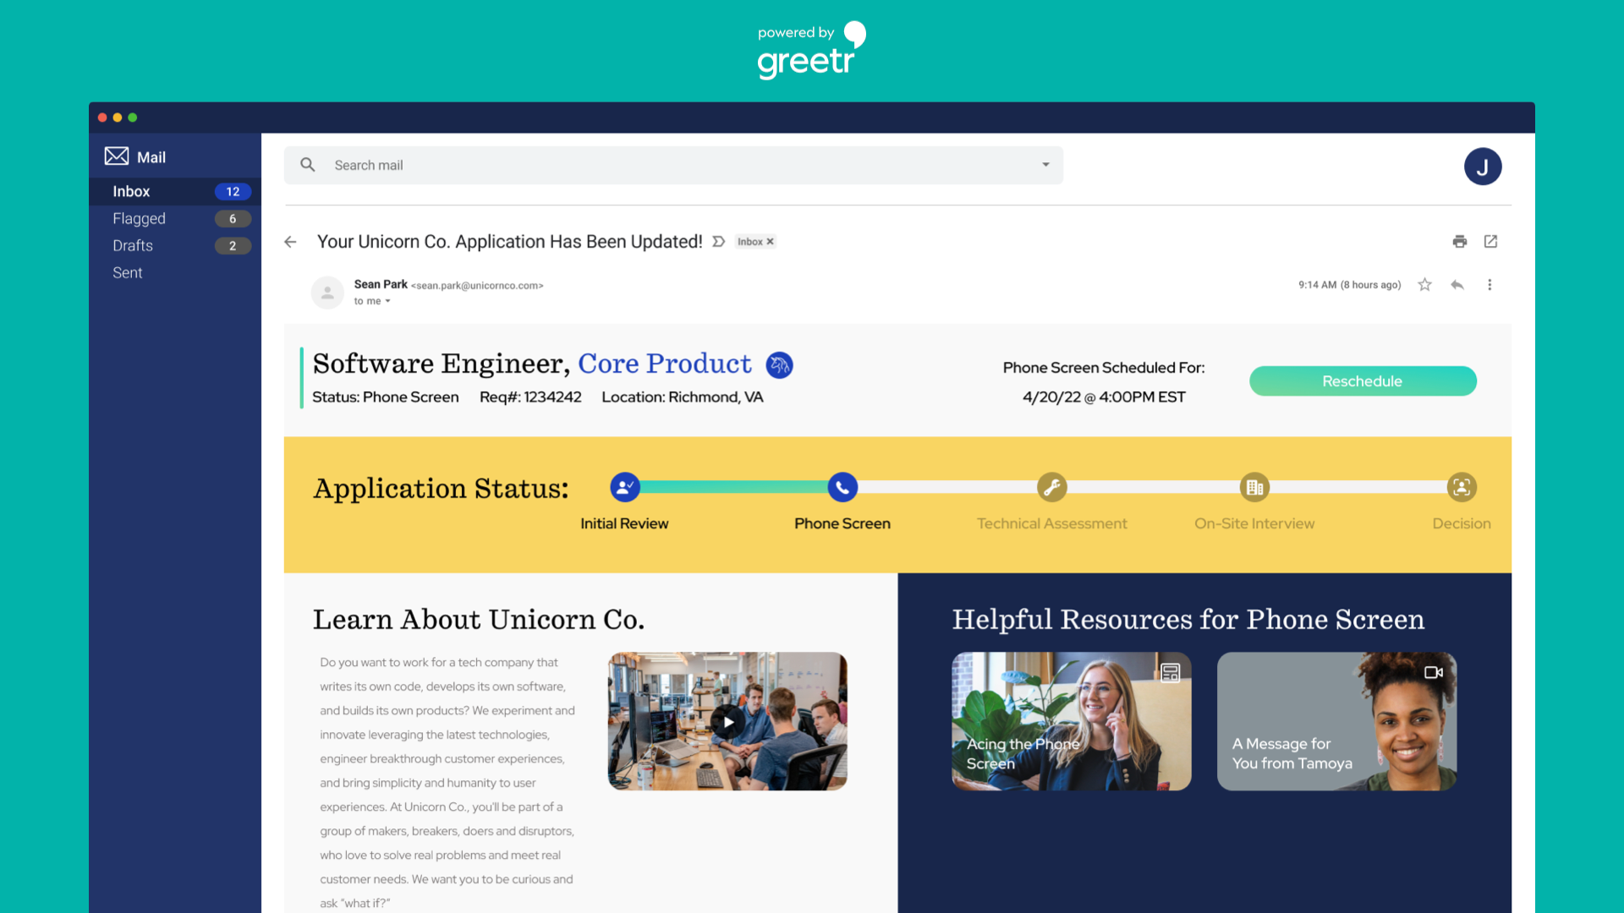Viewport: 1624px width, 913px height.
Task: Click the sender address sean.park@unicornco.com
Action: click(x=477, y=286)
